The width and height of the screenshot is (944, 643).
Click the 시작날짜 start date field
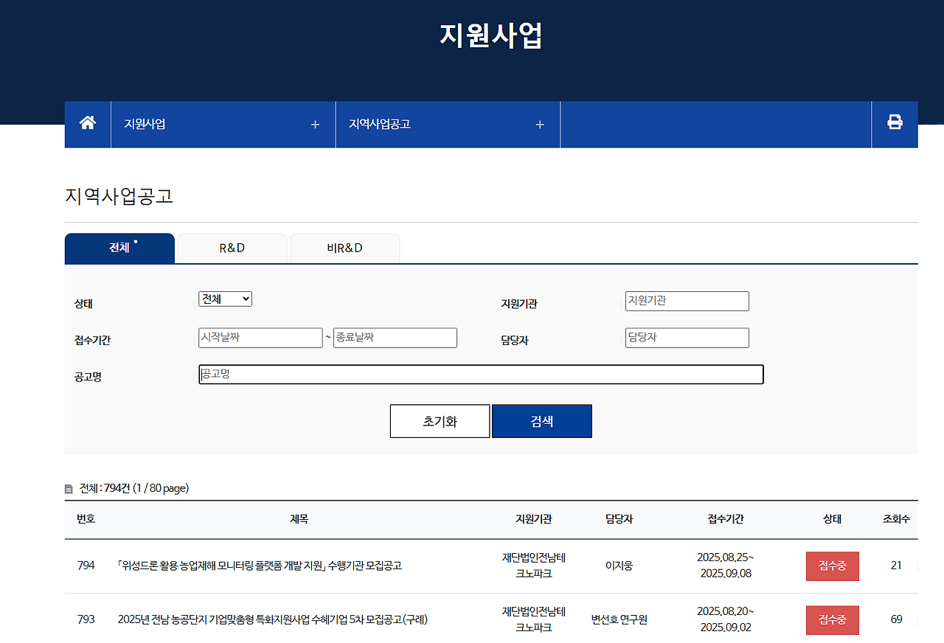point(260,337)
